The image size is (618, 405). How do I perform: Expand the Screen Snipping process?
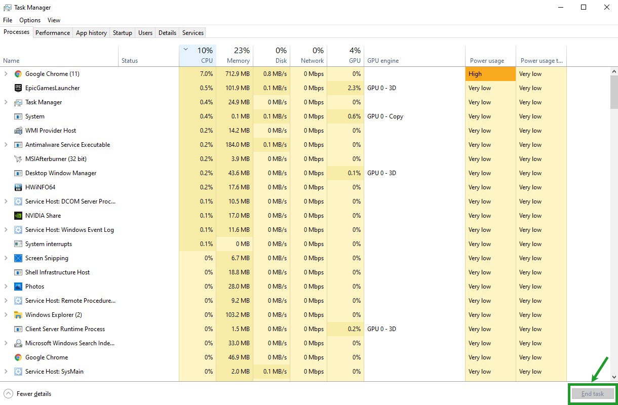click(6, 258)
